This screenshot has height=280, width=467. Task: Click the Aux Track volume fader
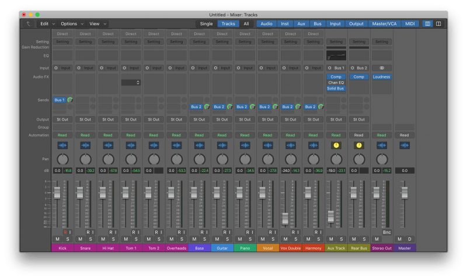[330, 216]
